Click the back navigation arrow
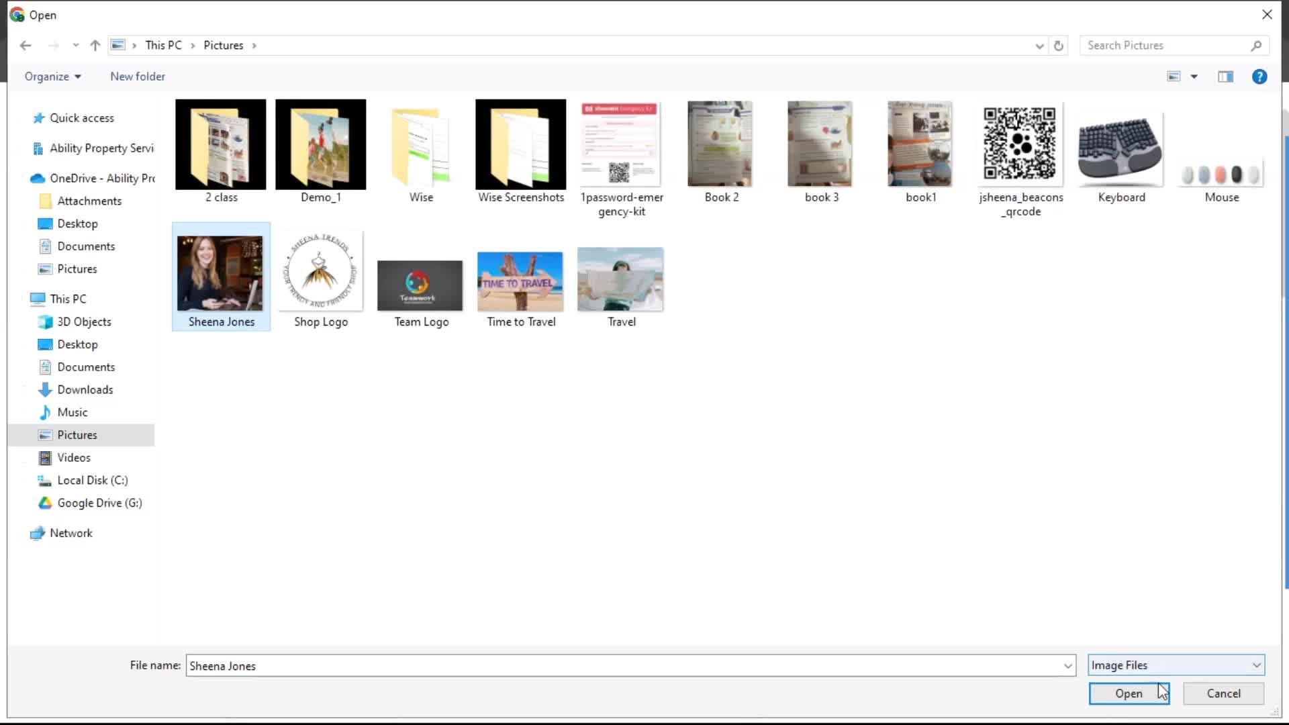1289x725 pixels. [26, 45]
